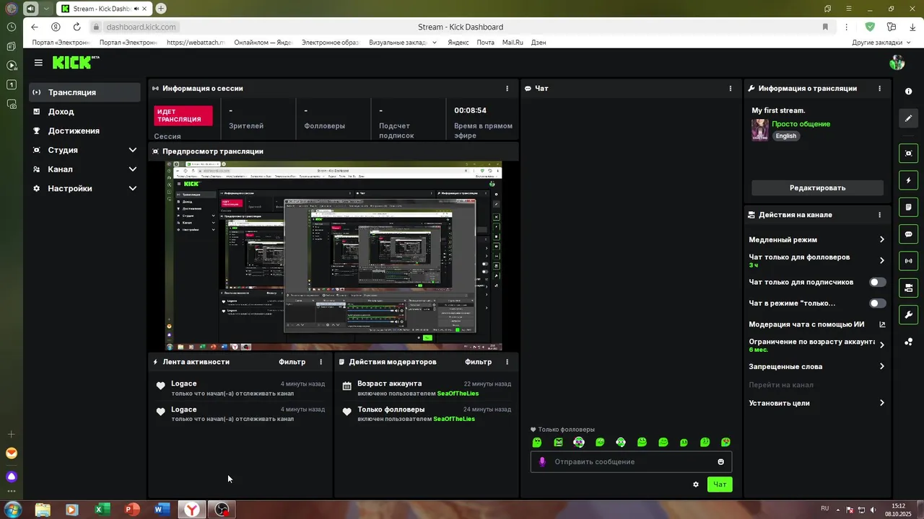Open AI chat moderation external link icon
Image resolution: width=924 pixels, height=519 pixels.
coord(882,324)
